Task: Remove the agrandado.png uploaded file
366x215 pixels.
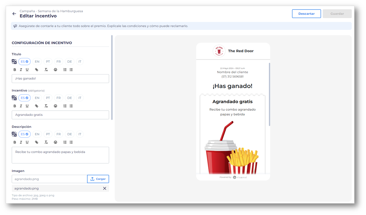Action: tap(104, 188)
